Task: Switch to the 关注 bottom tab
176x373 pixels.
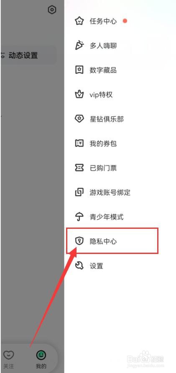Action: [8, 358]
